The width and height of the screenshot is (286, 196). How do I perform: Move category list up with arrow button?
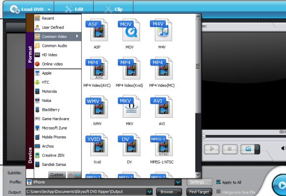coord(71,175)
